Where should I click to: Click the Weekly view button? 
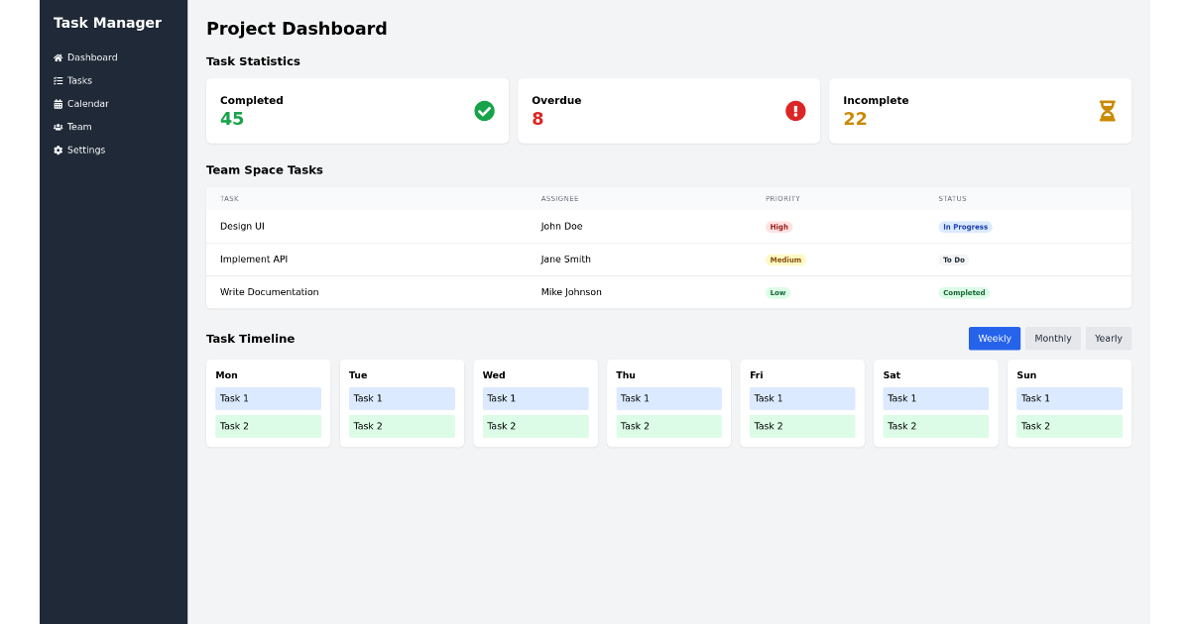point(994,338)
